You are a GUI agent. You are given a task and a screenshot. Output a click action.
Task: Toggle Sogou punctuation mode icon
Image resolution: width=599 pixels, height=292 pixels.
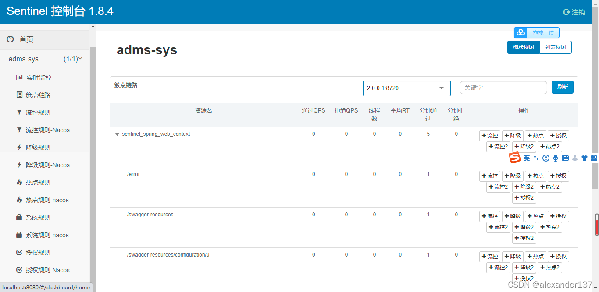536,158
